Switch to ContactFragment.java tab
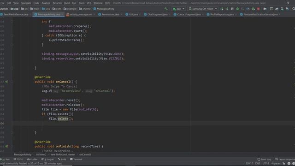 coord(189,14)
